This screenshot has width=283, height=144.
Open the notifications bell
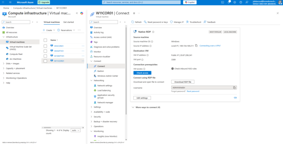[229, 2]
